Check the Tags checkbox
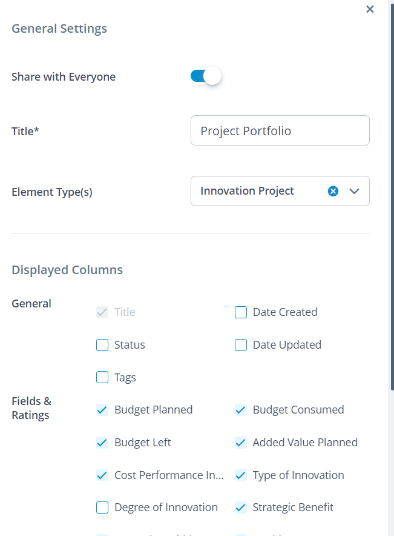 [x=102, y=377]
